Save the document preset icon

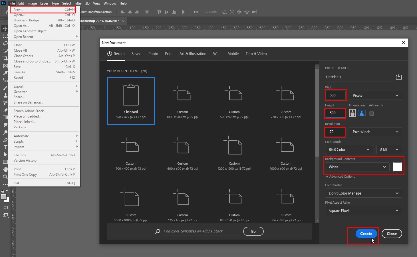point(399,77)
